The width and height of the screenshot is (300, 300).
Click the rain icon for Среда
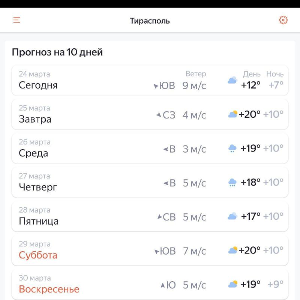click(x=232, y=147)
